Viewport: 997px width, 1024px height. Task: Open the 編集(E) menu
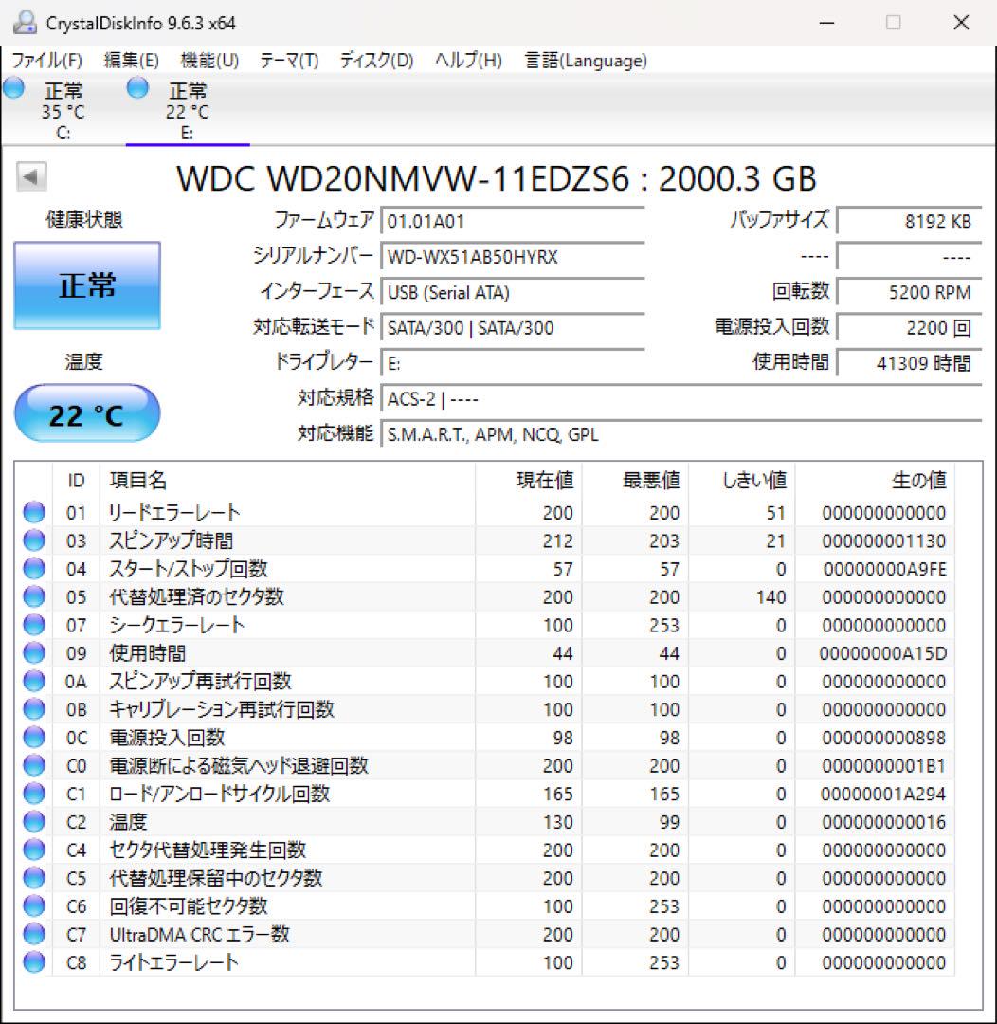click(131, 61)
